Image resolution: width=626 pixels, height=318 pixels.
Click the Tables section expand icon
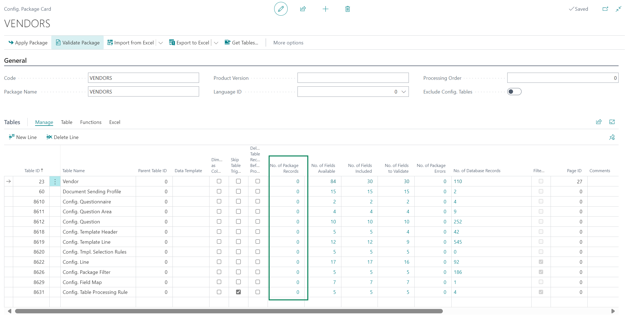click(612, 122)
